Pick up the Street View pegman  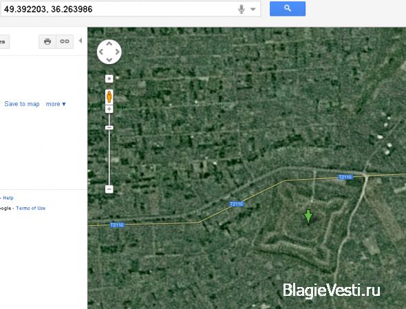[109, 96]
